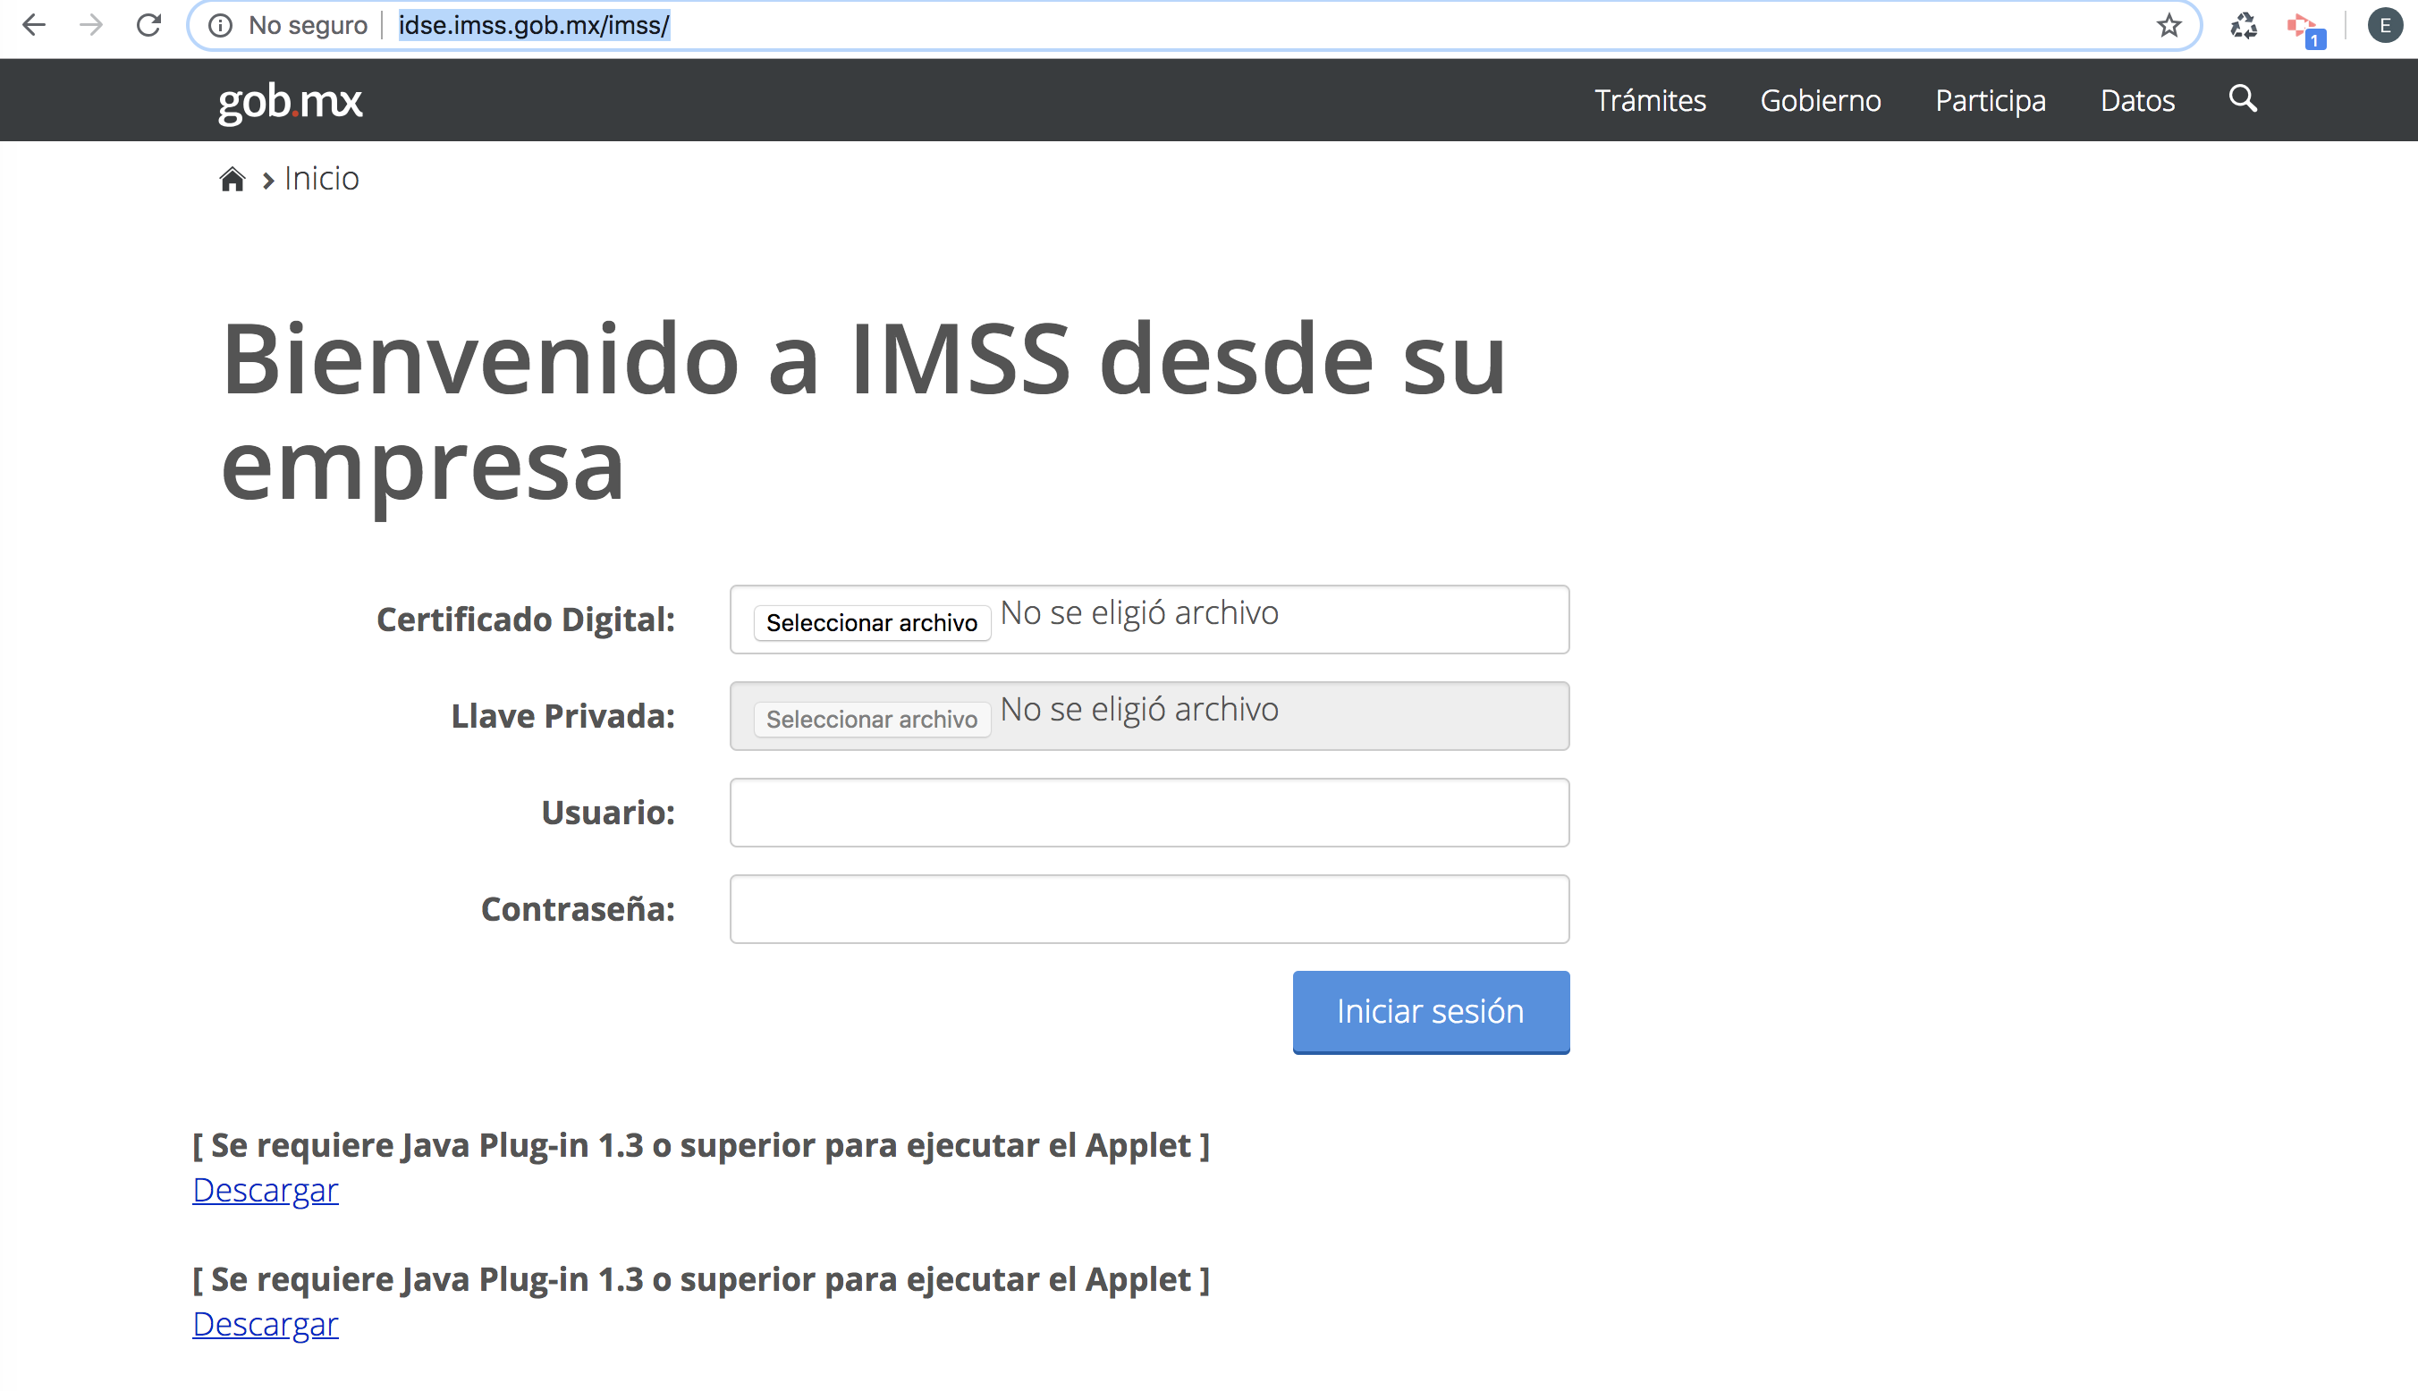
Task: Open the red extension with badge 1
Action: pos(2305,29)
